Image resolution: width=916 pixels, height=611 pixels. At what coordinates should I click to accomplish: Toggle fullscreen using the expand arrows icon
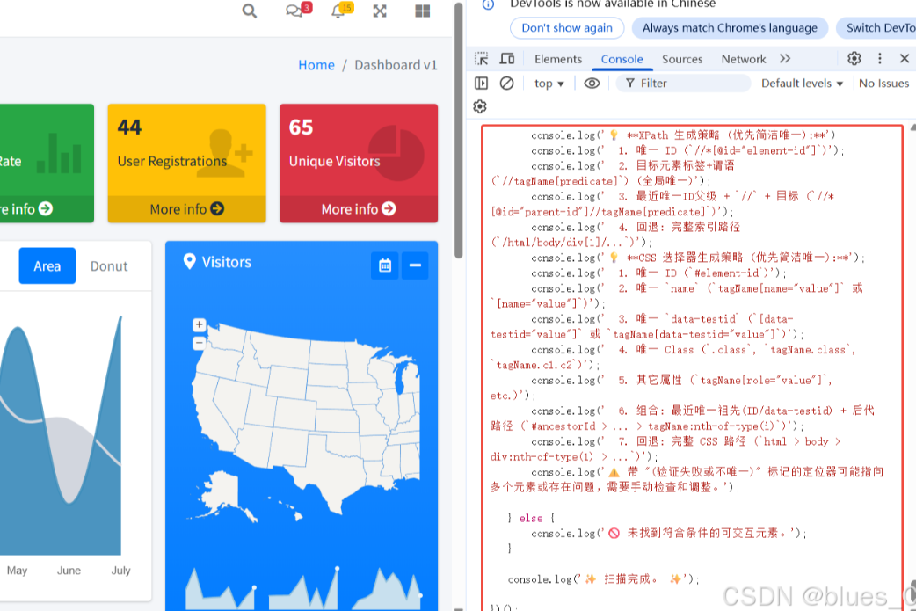pyautogui.click(x=380, y=11)
